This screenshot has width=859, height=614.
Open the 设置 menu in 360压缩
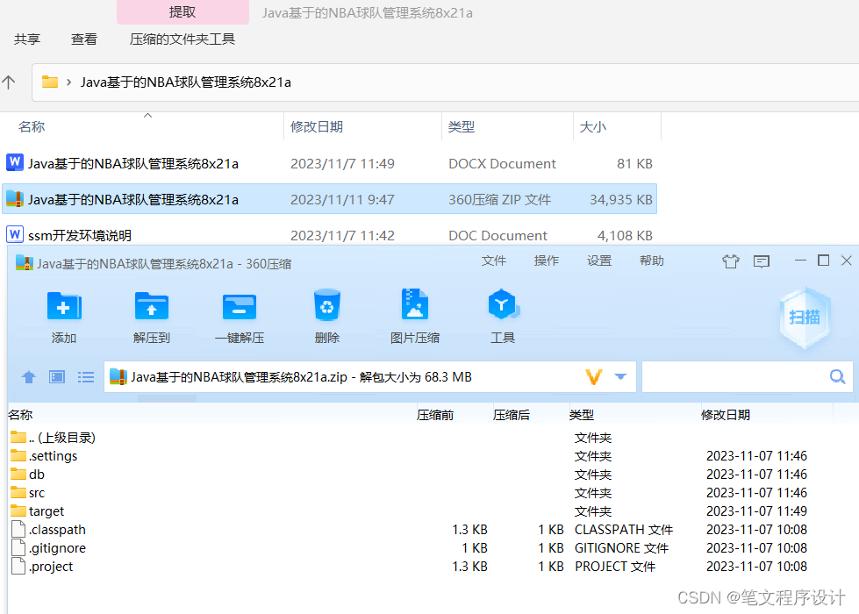598,260
